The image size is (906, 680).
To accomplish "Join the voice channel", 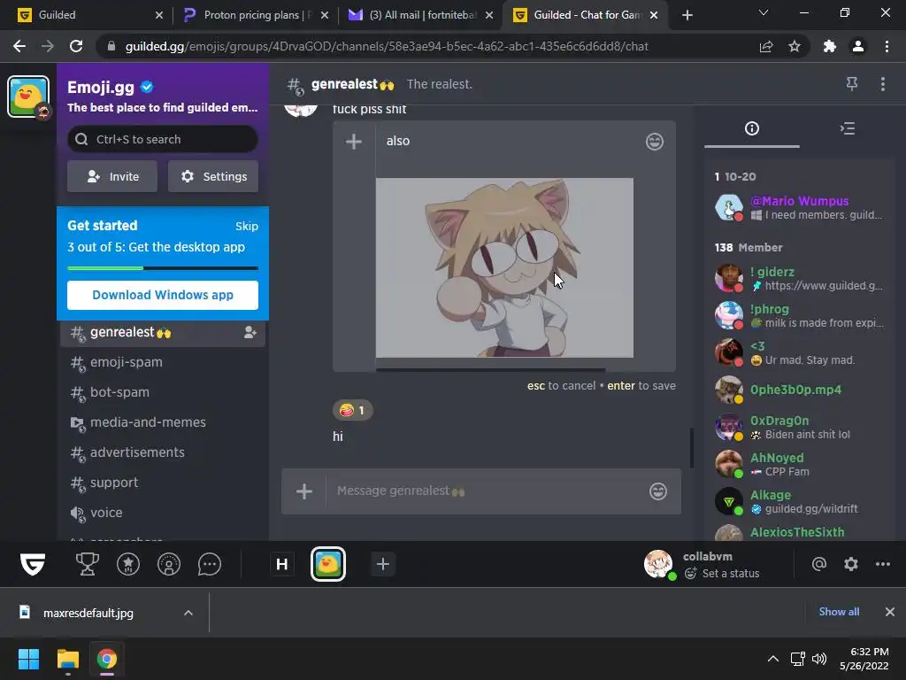I will click(x=163, y=513).
